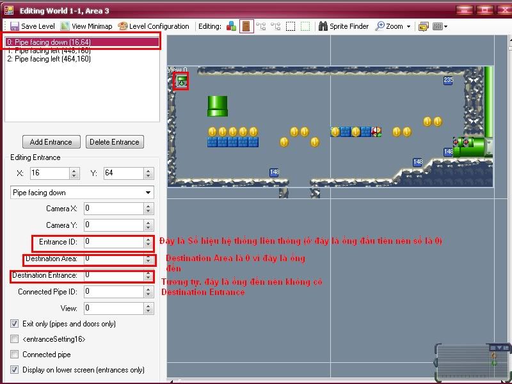Decrement Camera Y using down arrow
This screenshot has width=512, height=384.
tap(148, 228)
